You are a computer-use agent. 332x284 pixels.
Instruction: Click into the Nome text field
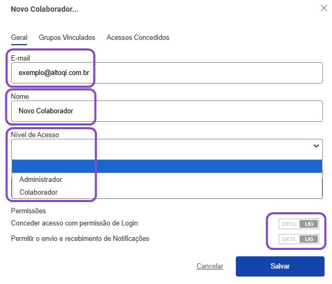coord(167,111)
